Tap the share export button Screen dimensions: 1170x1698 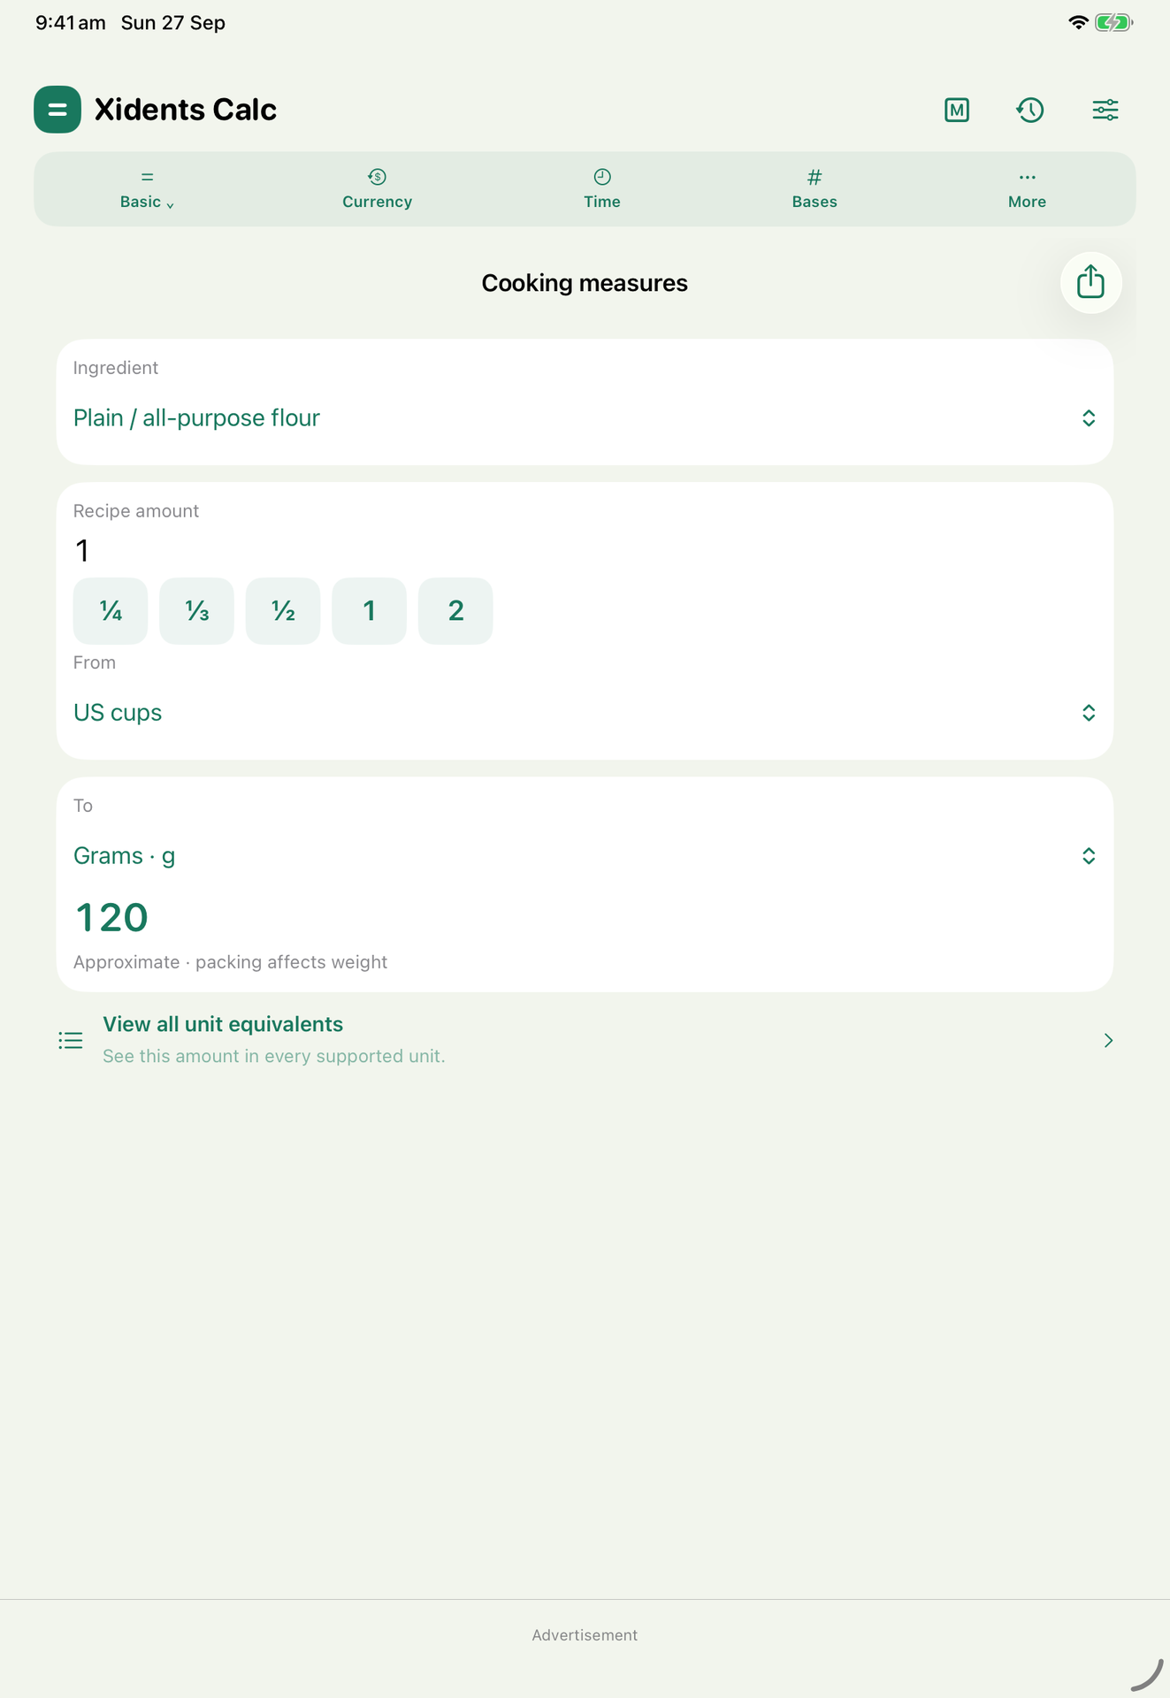[1091, 283]
